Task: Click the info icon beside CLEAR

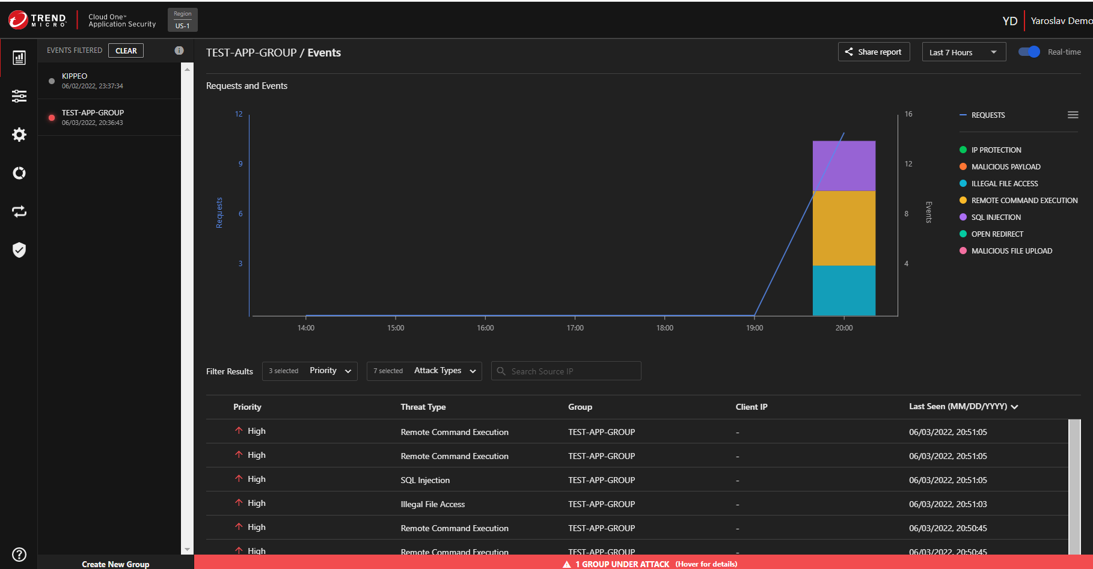Action: click(179, 50)
